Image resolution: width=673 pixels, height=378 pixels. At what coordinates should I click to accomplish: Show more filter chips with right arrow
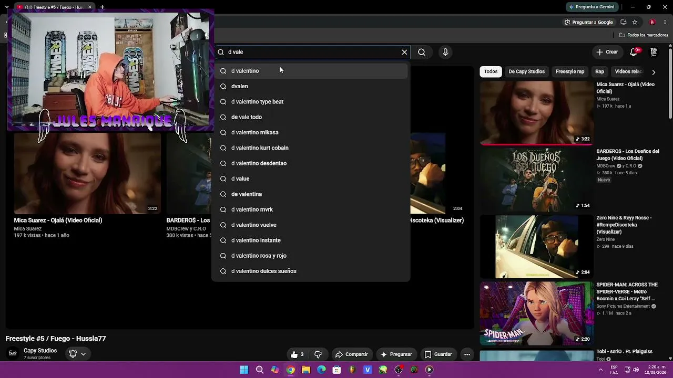click(654, 72)
